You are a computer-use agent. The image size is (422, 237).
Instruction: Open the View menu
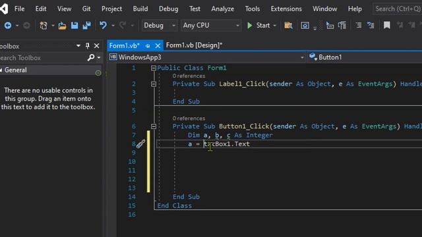[x=65, y=9]
